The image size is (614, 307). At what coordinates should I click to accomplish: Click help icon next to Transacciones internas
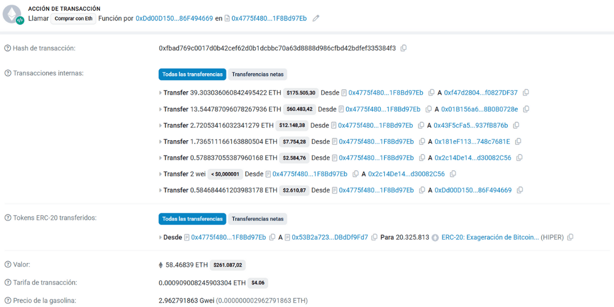click(x=8, y=73)
